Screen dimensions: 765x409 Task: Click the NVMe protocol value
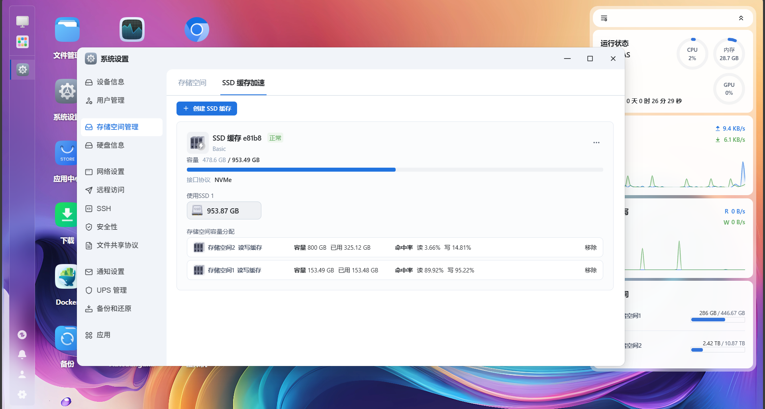(x=223, y=180)
